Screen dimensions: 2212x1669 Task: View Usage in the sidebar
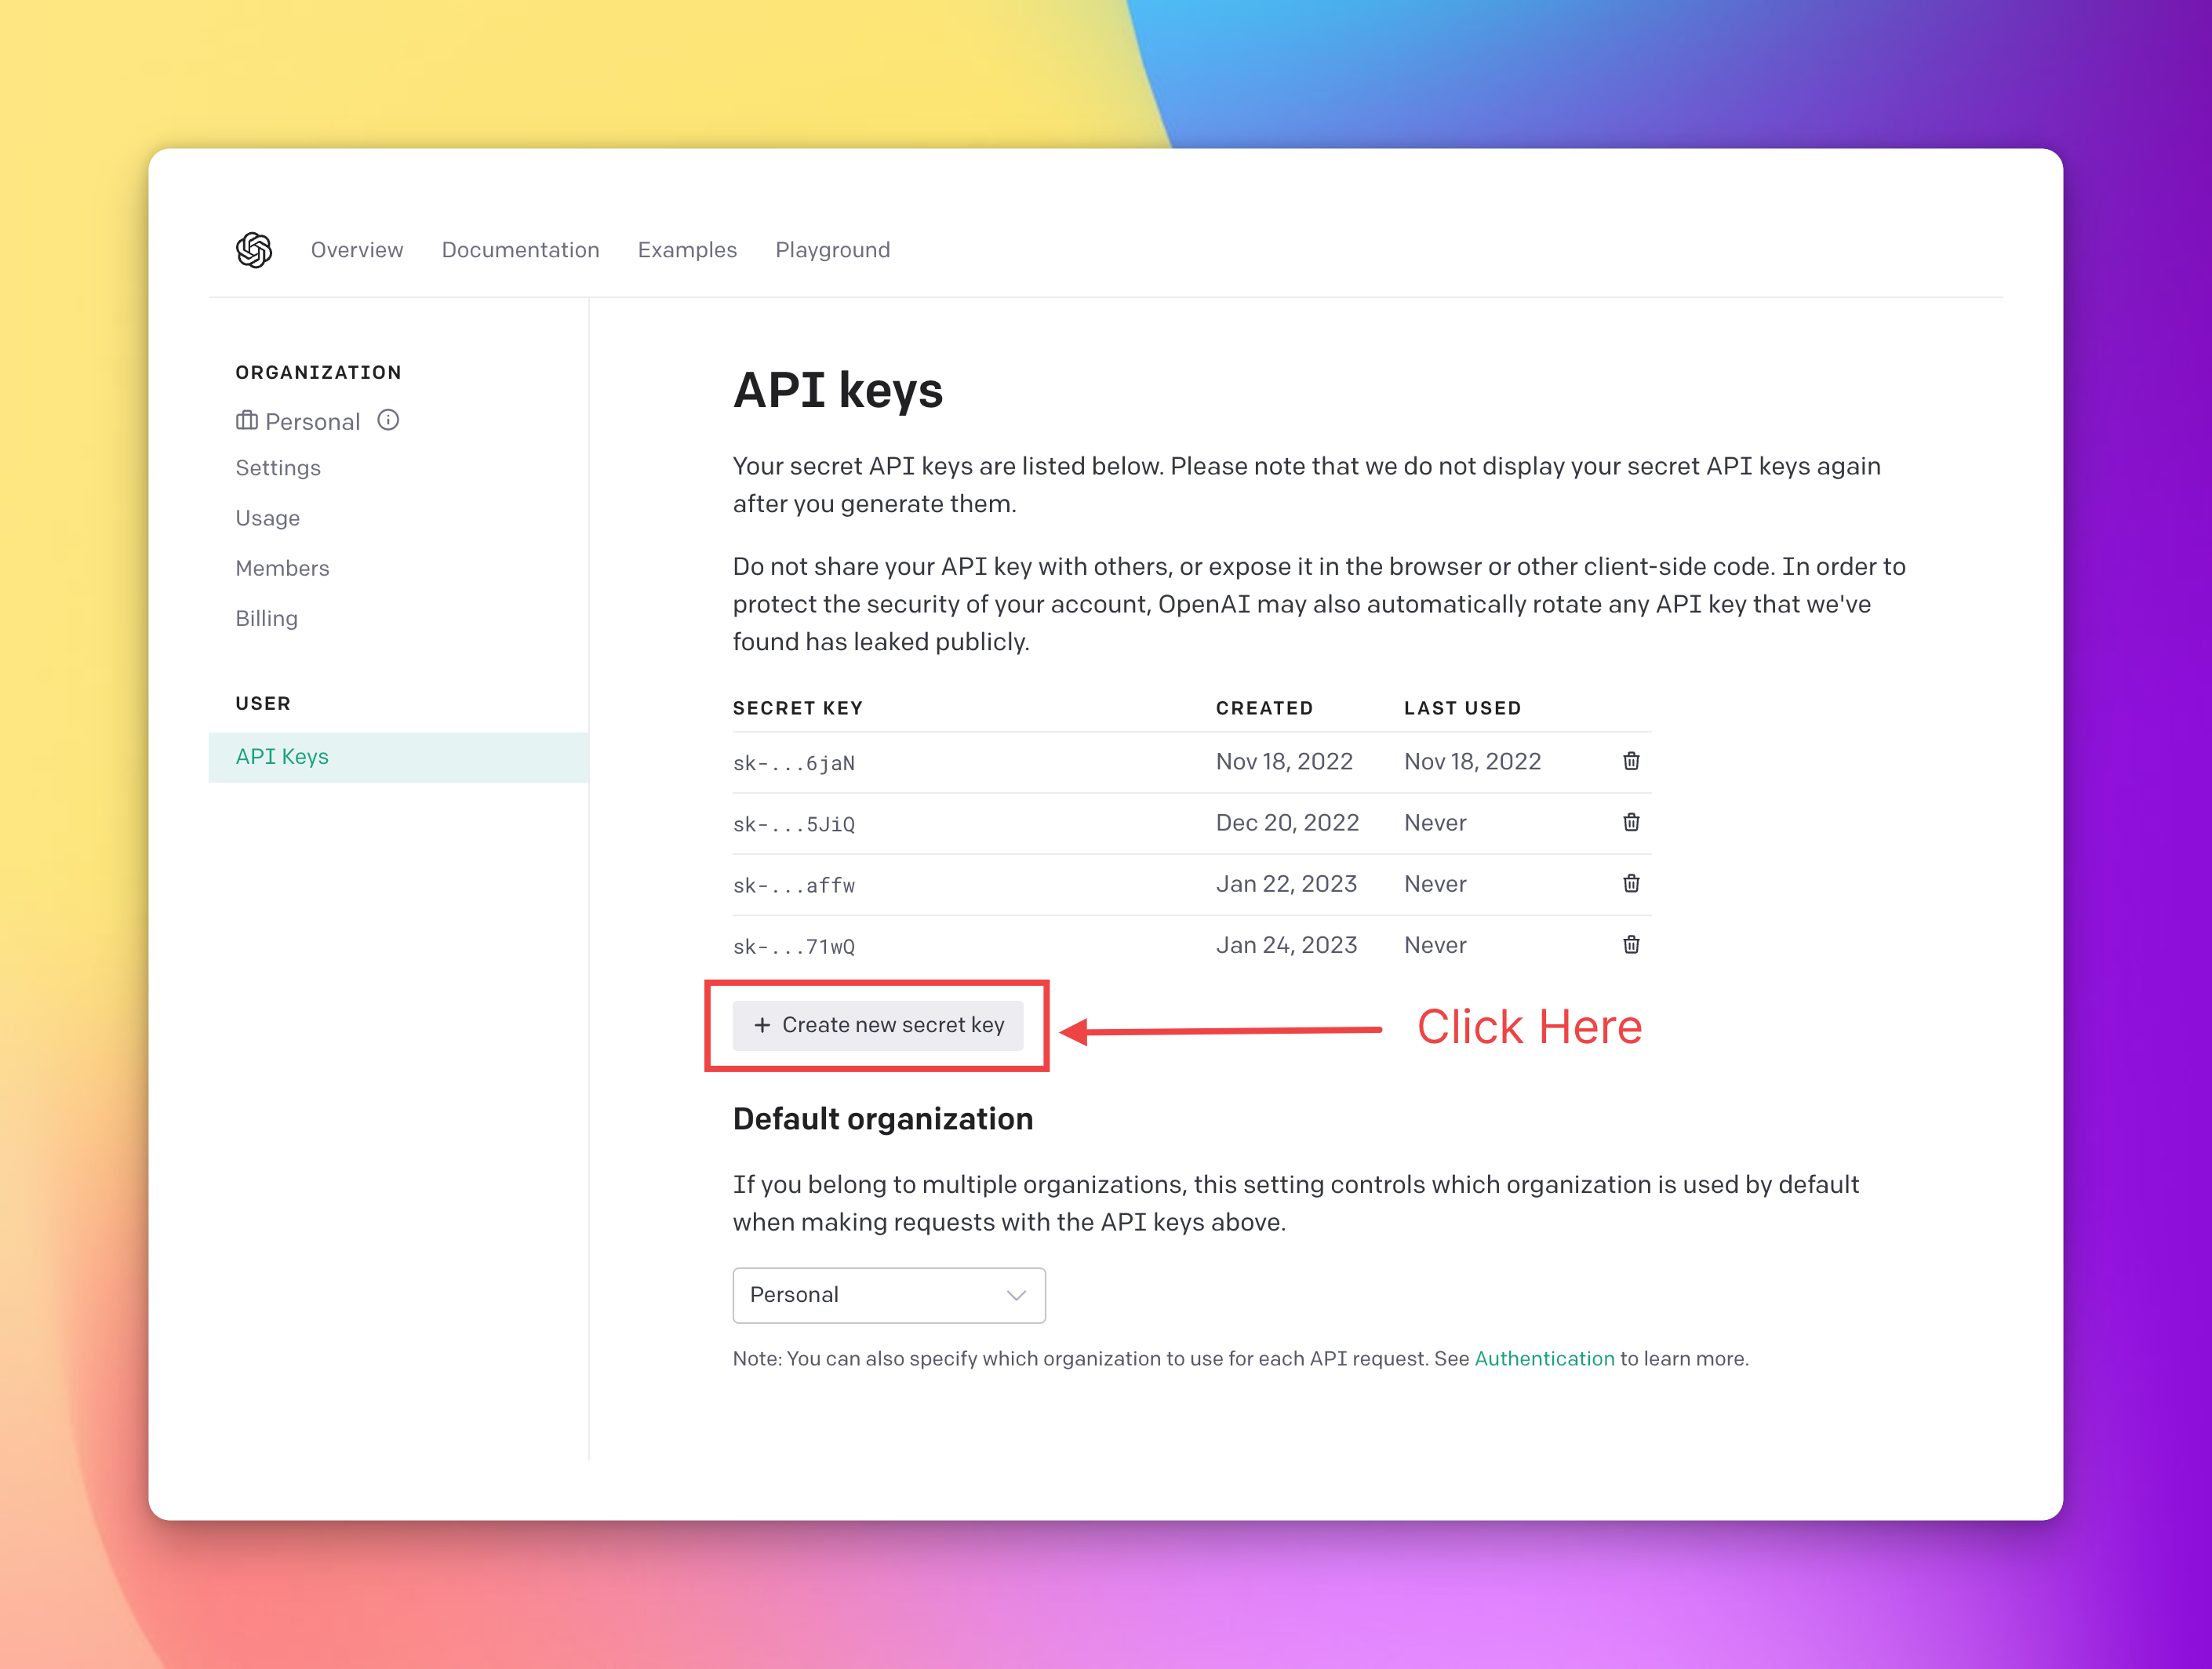267,518
